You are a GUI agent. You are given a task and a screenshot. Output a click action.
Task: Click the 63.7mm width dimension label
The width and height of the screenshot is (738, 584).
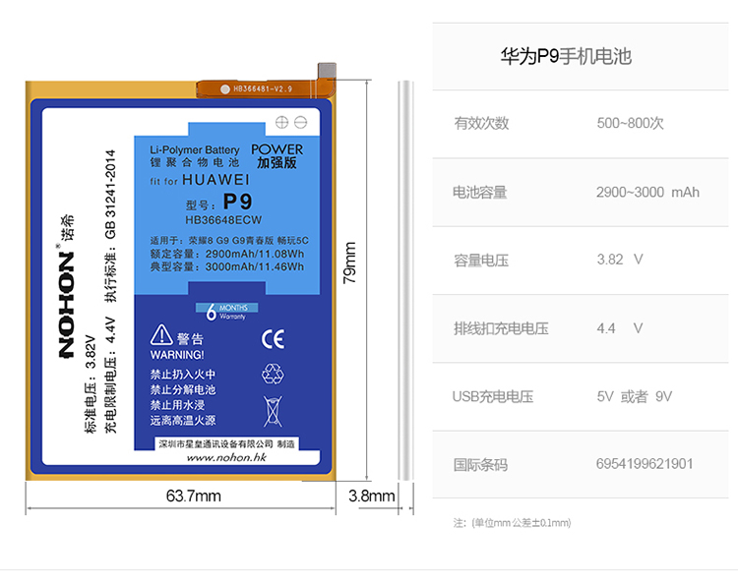tap(193, 496)
